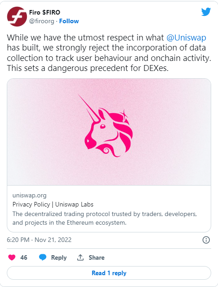Like the tweet with heart icon
Viewport: 218px width, 287px height.
coord(12,257)
